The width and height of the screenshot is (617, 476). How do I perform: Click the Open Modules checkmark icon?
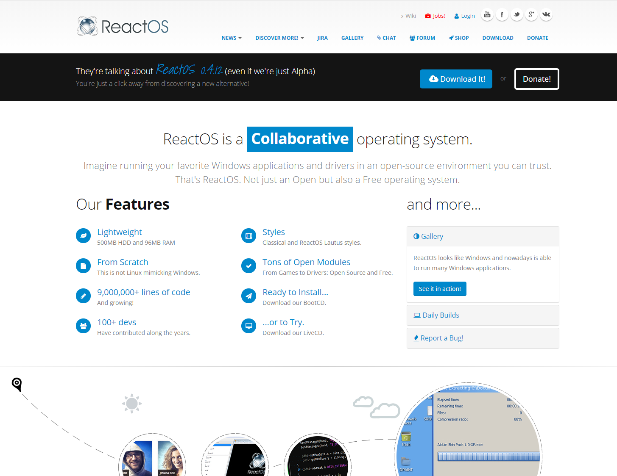248,266
